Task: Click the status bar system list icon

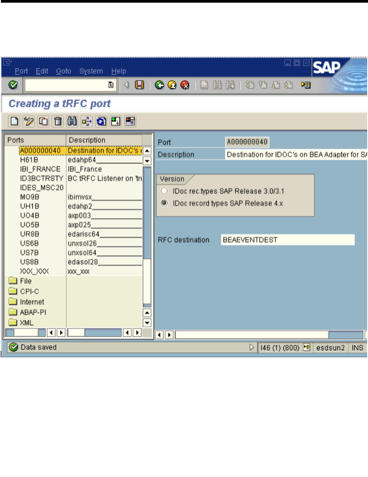Action: [306, 347]
